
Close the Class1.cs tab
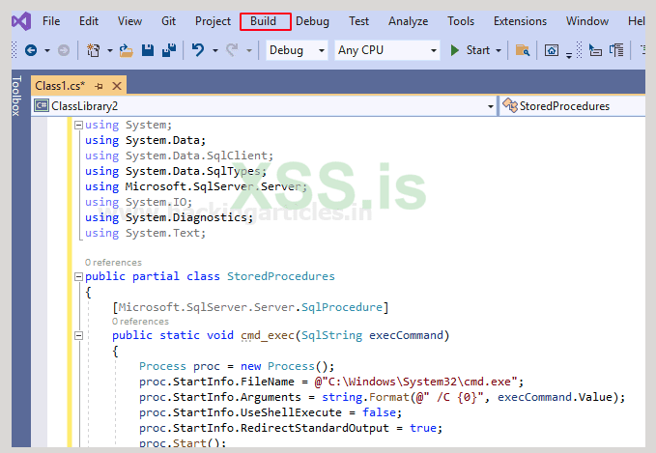(x=117, y=86)
